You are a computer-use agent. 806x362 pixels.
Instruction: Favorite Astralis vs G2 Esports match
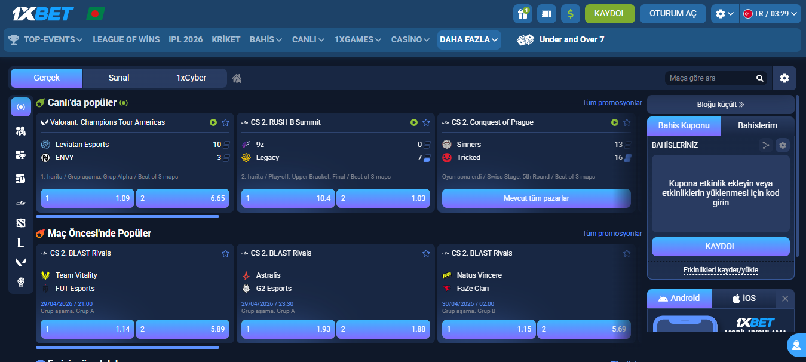426,253
